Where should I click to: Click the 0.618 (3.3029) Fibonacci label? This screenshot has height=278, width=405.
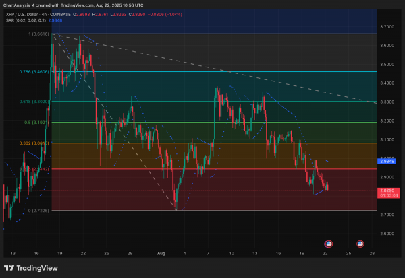(x=34, y=102)
